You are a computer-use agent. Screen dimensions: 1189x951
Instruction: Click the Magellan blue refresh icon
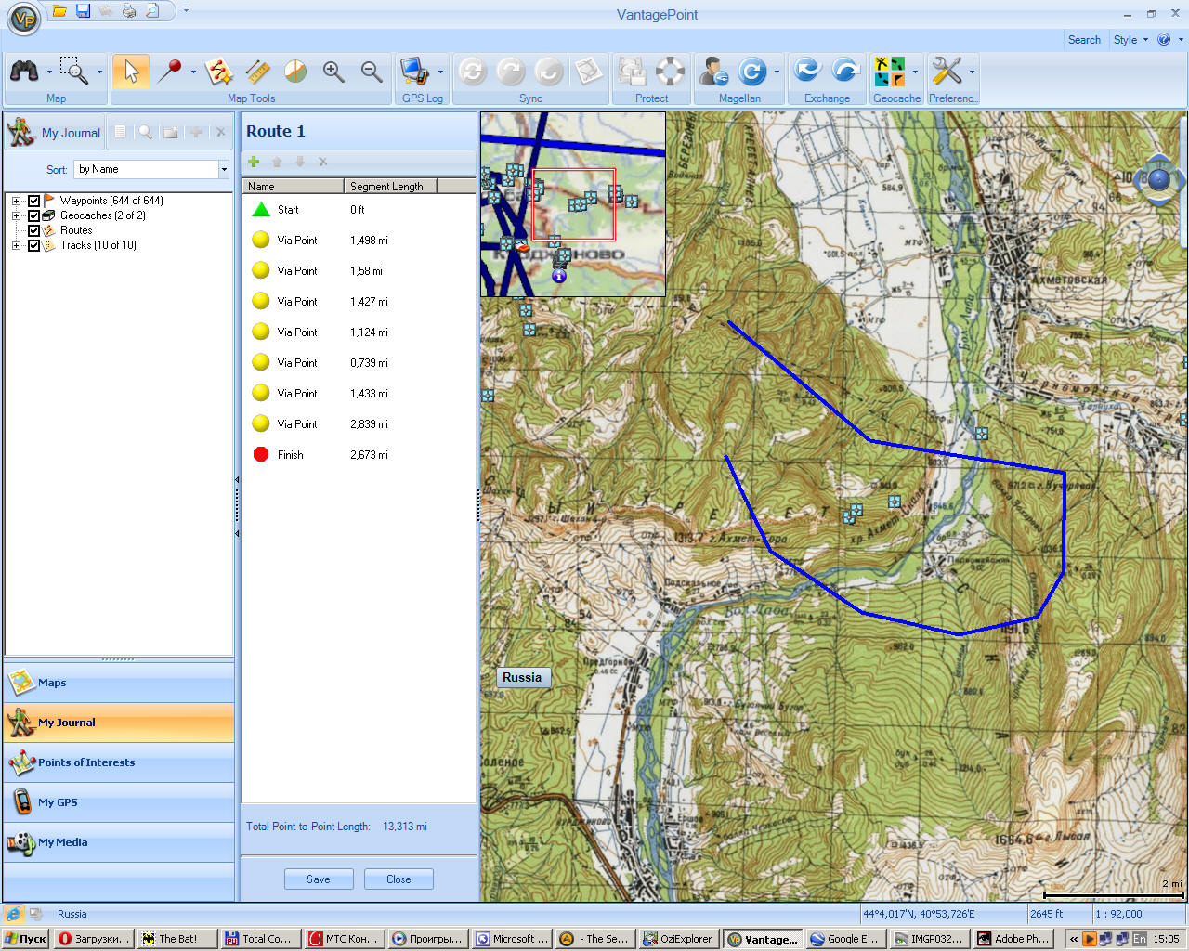pos(752,71)
